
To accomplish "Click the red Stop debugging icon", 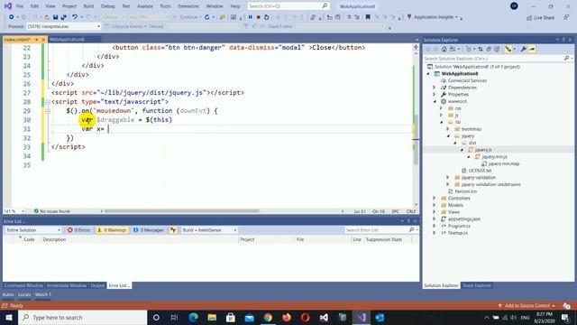I will pyautogui.click(x=259, y=17).
